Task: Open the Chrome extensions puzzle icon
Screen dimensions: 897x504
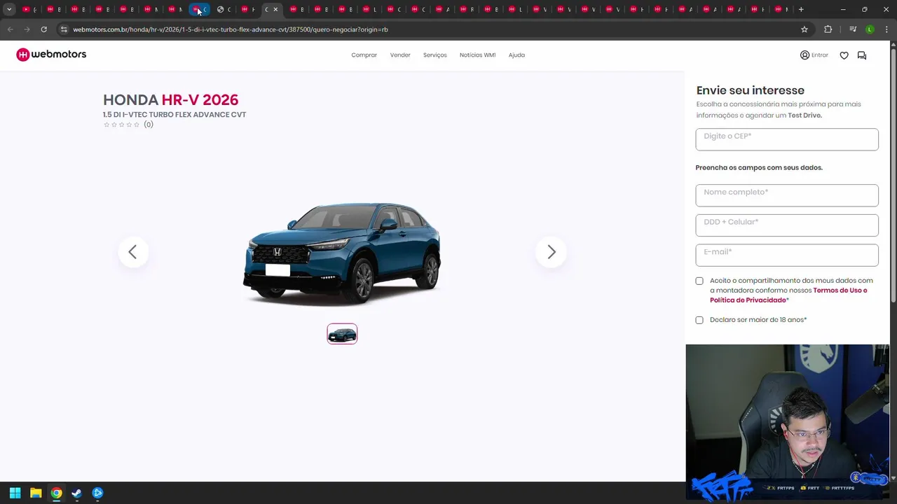Action: pos(828,29)
